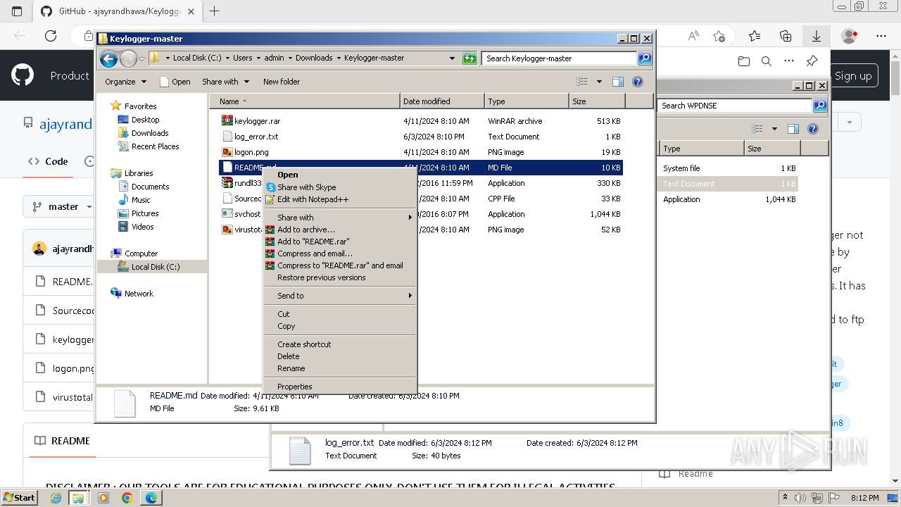Screen dimensions: 901x507
Task: Open the blue help icon in Keylogger-master toolbar
Action: click(638, 82)
